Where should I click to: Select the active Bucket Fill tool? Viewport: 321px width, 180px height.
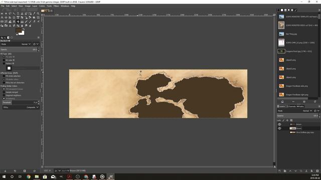18,21
